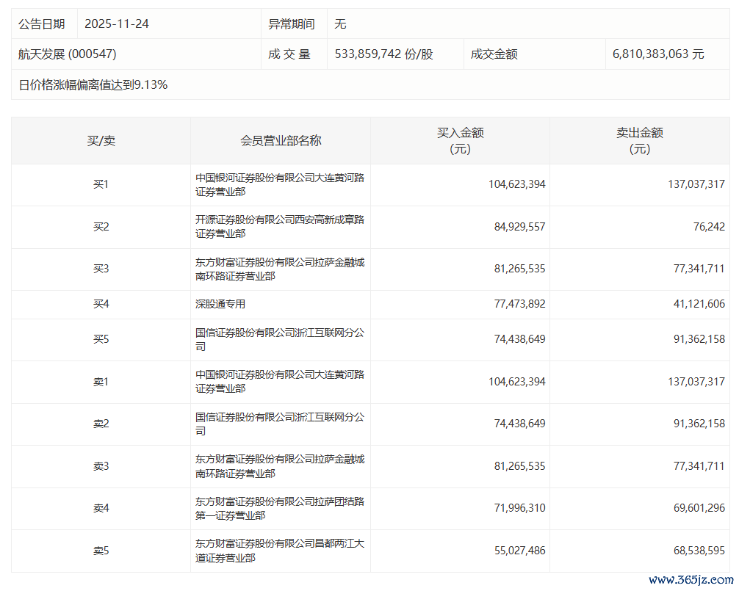
Task: Click the 买/卖 column header
Action: pyautogui.click(x=101, y=141)
